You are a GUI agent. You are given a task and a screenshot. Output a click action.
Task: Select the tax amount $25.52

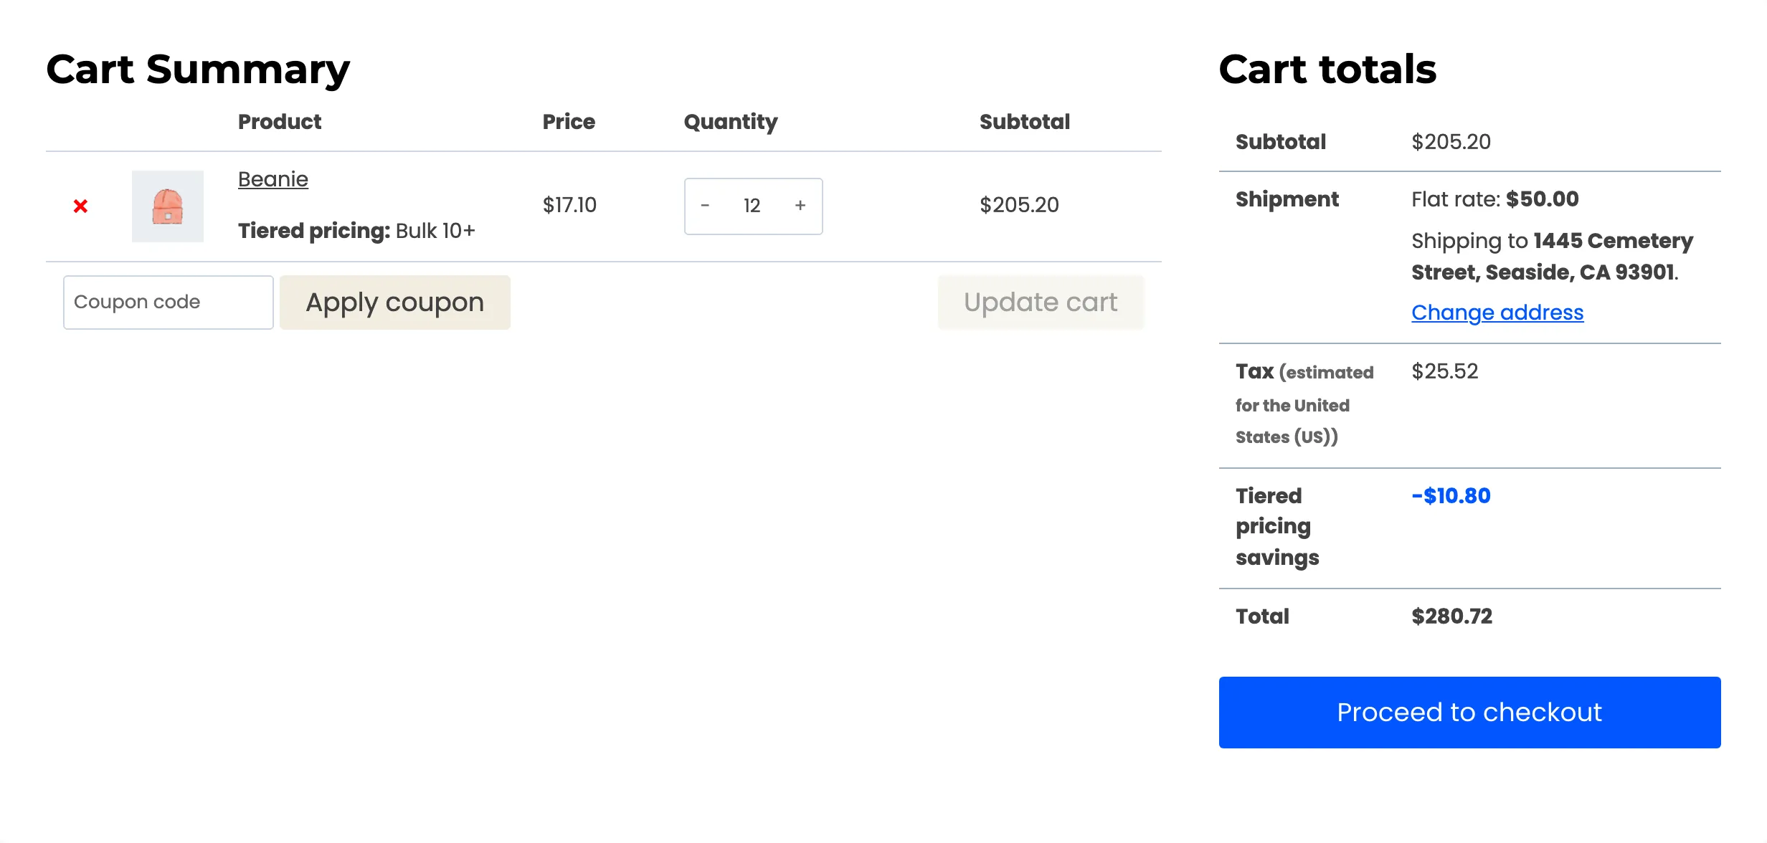pos(1444,371)
